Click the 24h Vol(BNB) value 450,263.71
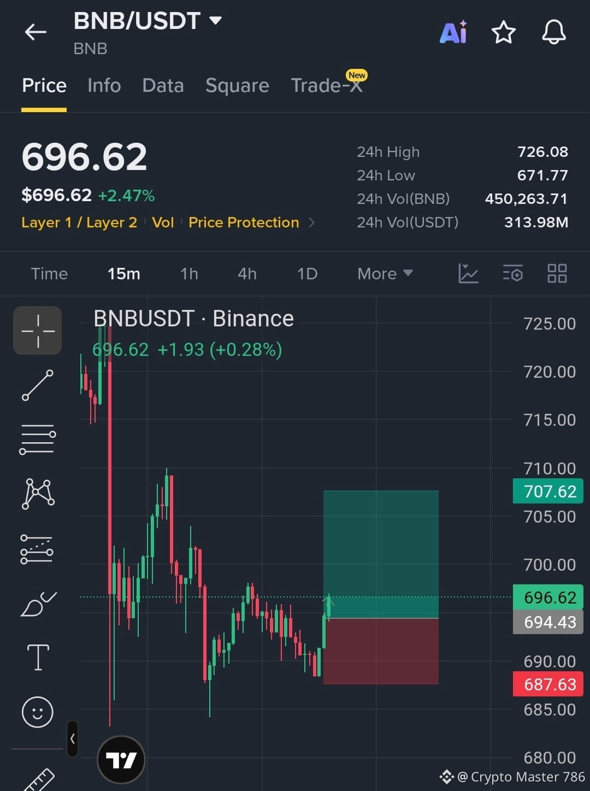This screenshot has width=590, height=791. click(526, 199)
